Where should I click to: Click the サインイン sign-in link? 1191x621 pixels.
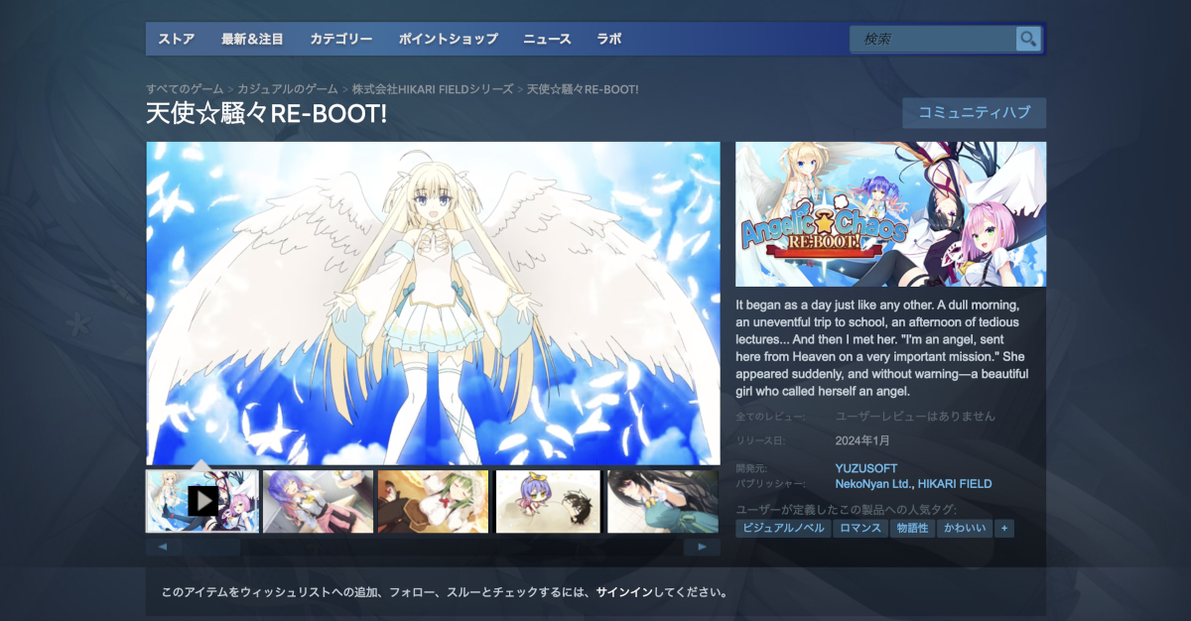624,593
